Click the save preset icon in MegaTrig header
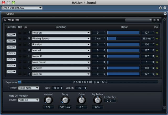 tap(155, 20)
